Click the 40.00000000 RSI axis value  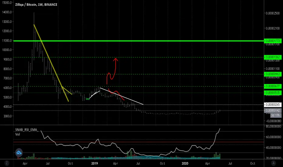(273, 148)
